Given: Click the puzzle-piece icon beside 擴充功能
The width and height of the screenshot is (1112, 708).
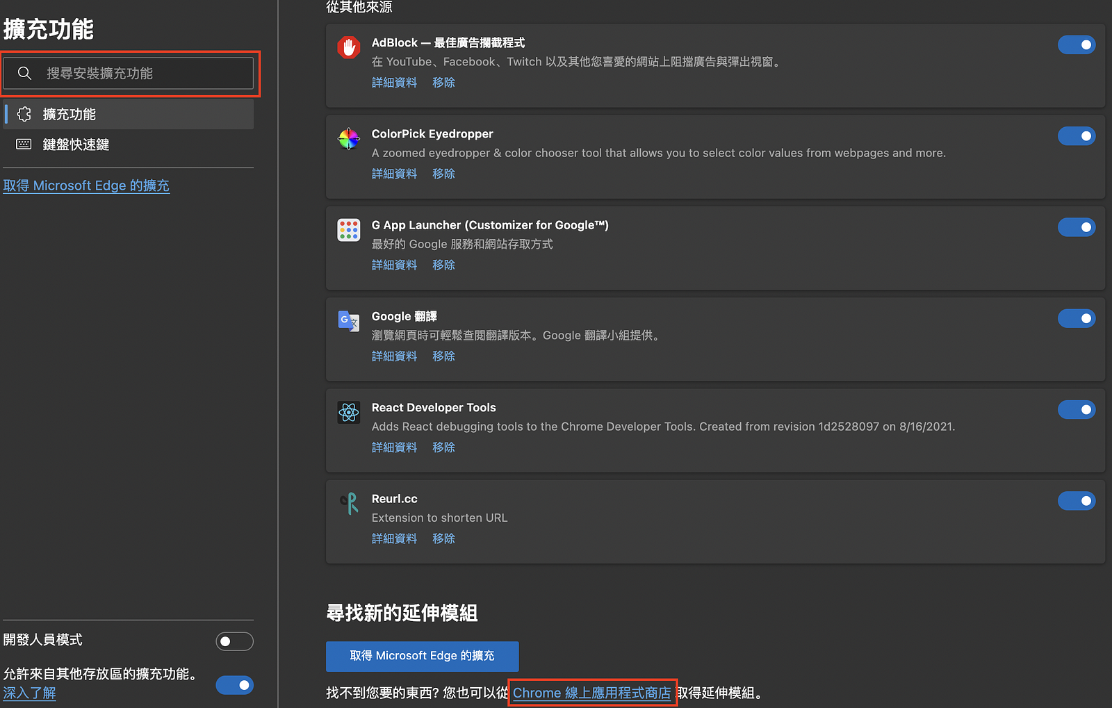Looking at the screenshot, I should (24, 114).
